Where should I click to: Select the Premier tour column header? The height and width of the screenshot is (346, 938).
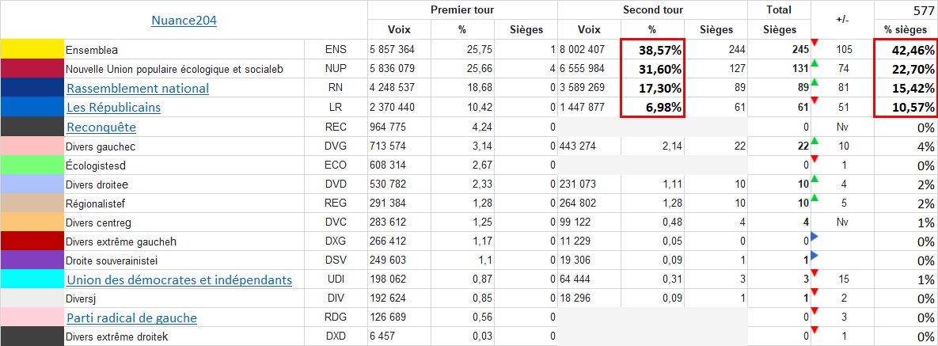pyautogui.click(x=462, y=10)
